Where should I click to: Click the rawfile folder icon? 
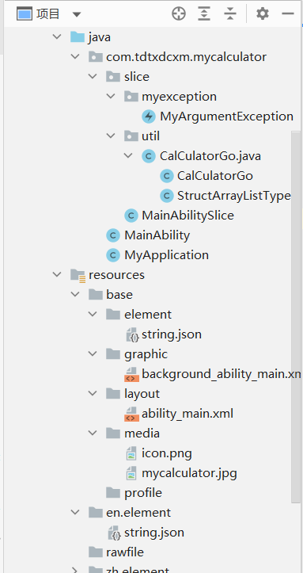96,552
